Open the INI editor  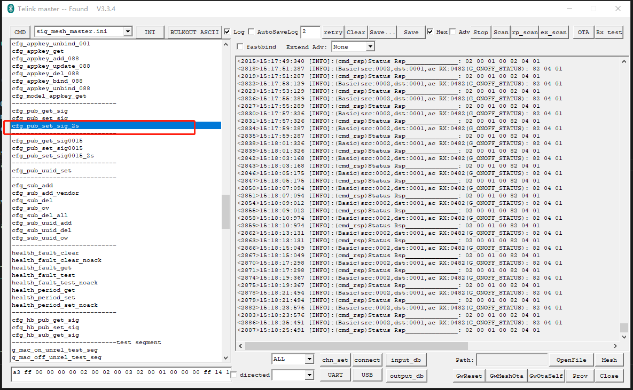150,32
